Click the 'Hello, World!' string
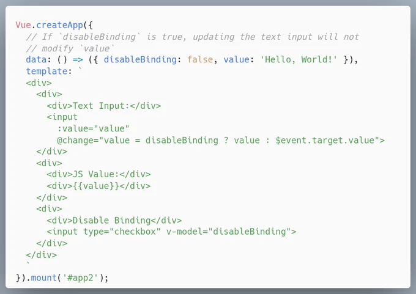This screenshot has width=416, height=294. [299, 60]
